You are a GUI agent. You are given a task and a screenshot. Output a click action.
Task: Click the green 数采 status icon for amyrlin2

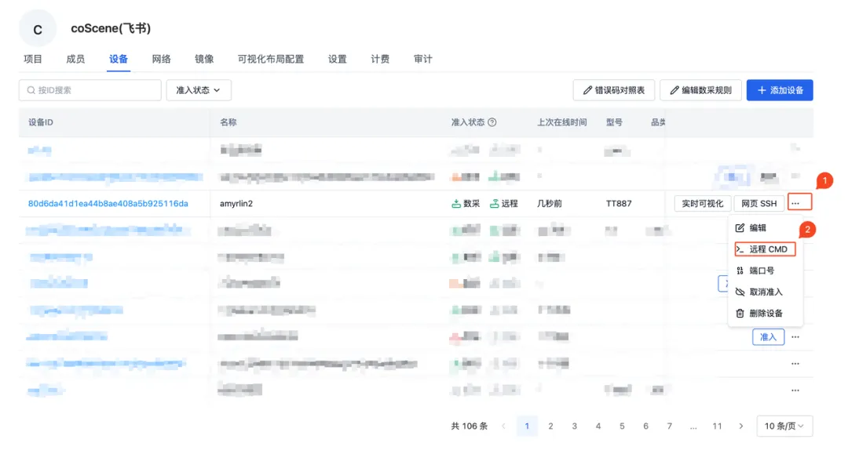tap(456, 202)
